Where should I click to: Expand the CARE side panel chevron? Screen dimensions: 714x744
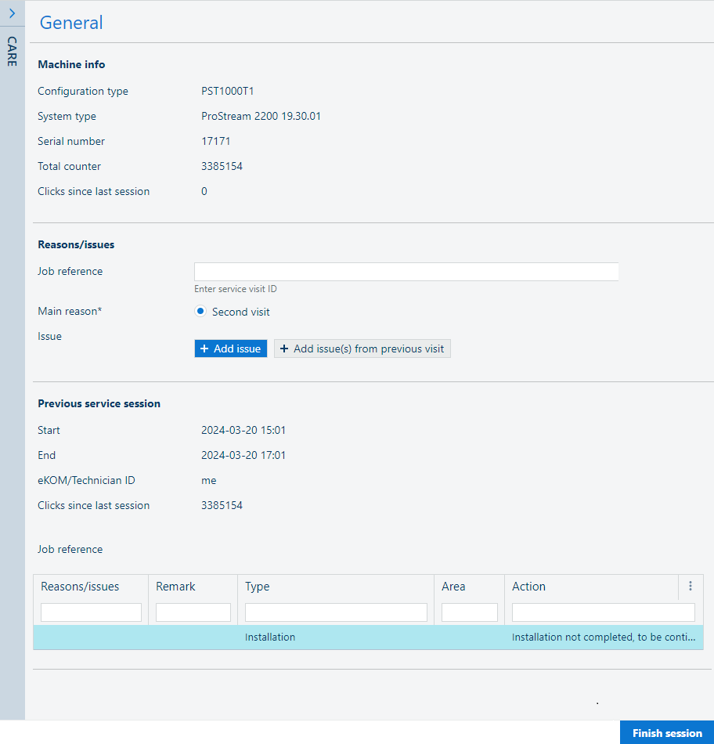pos(12,13)
